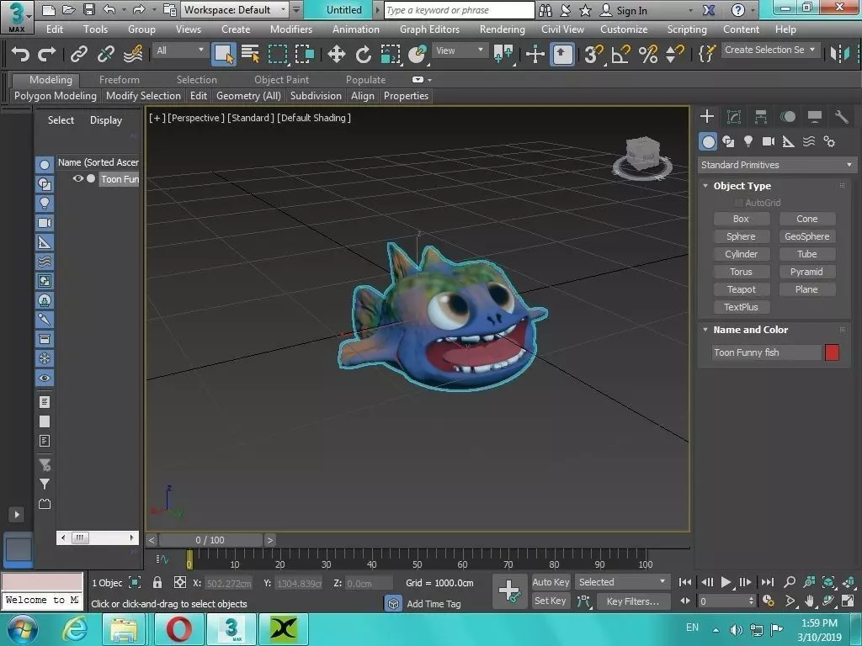Click the Pyramid button
Screen dimensions: 862x646
(807, 272)
